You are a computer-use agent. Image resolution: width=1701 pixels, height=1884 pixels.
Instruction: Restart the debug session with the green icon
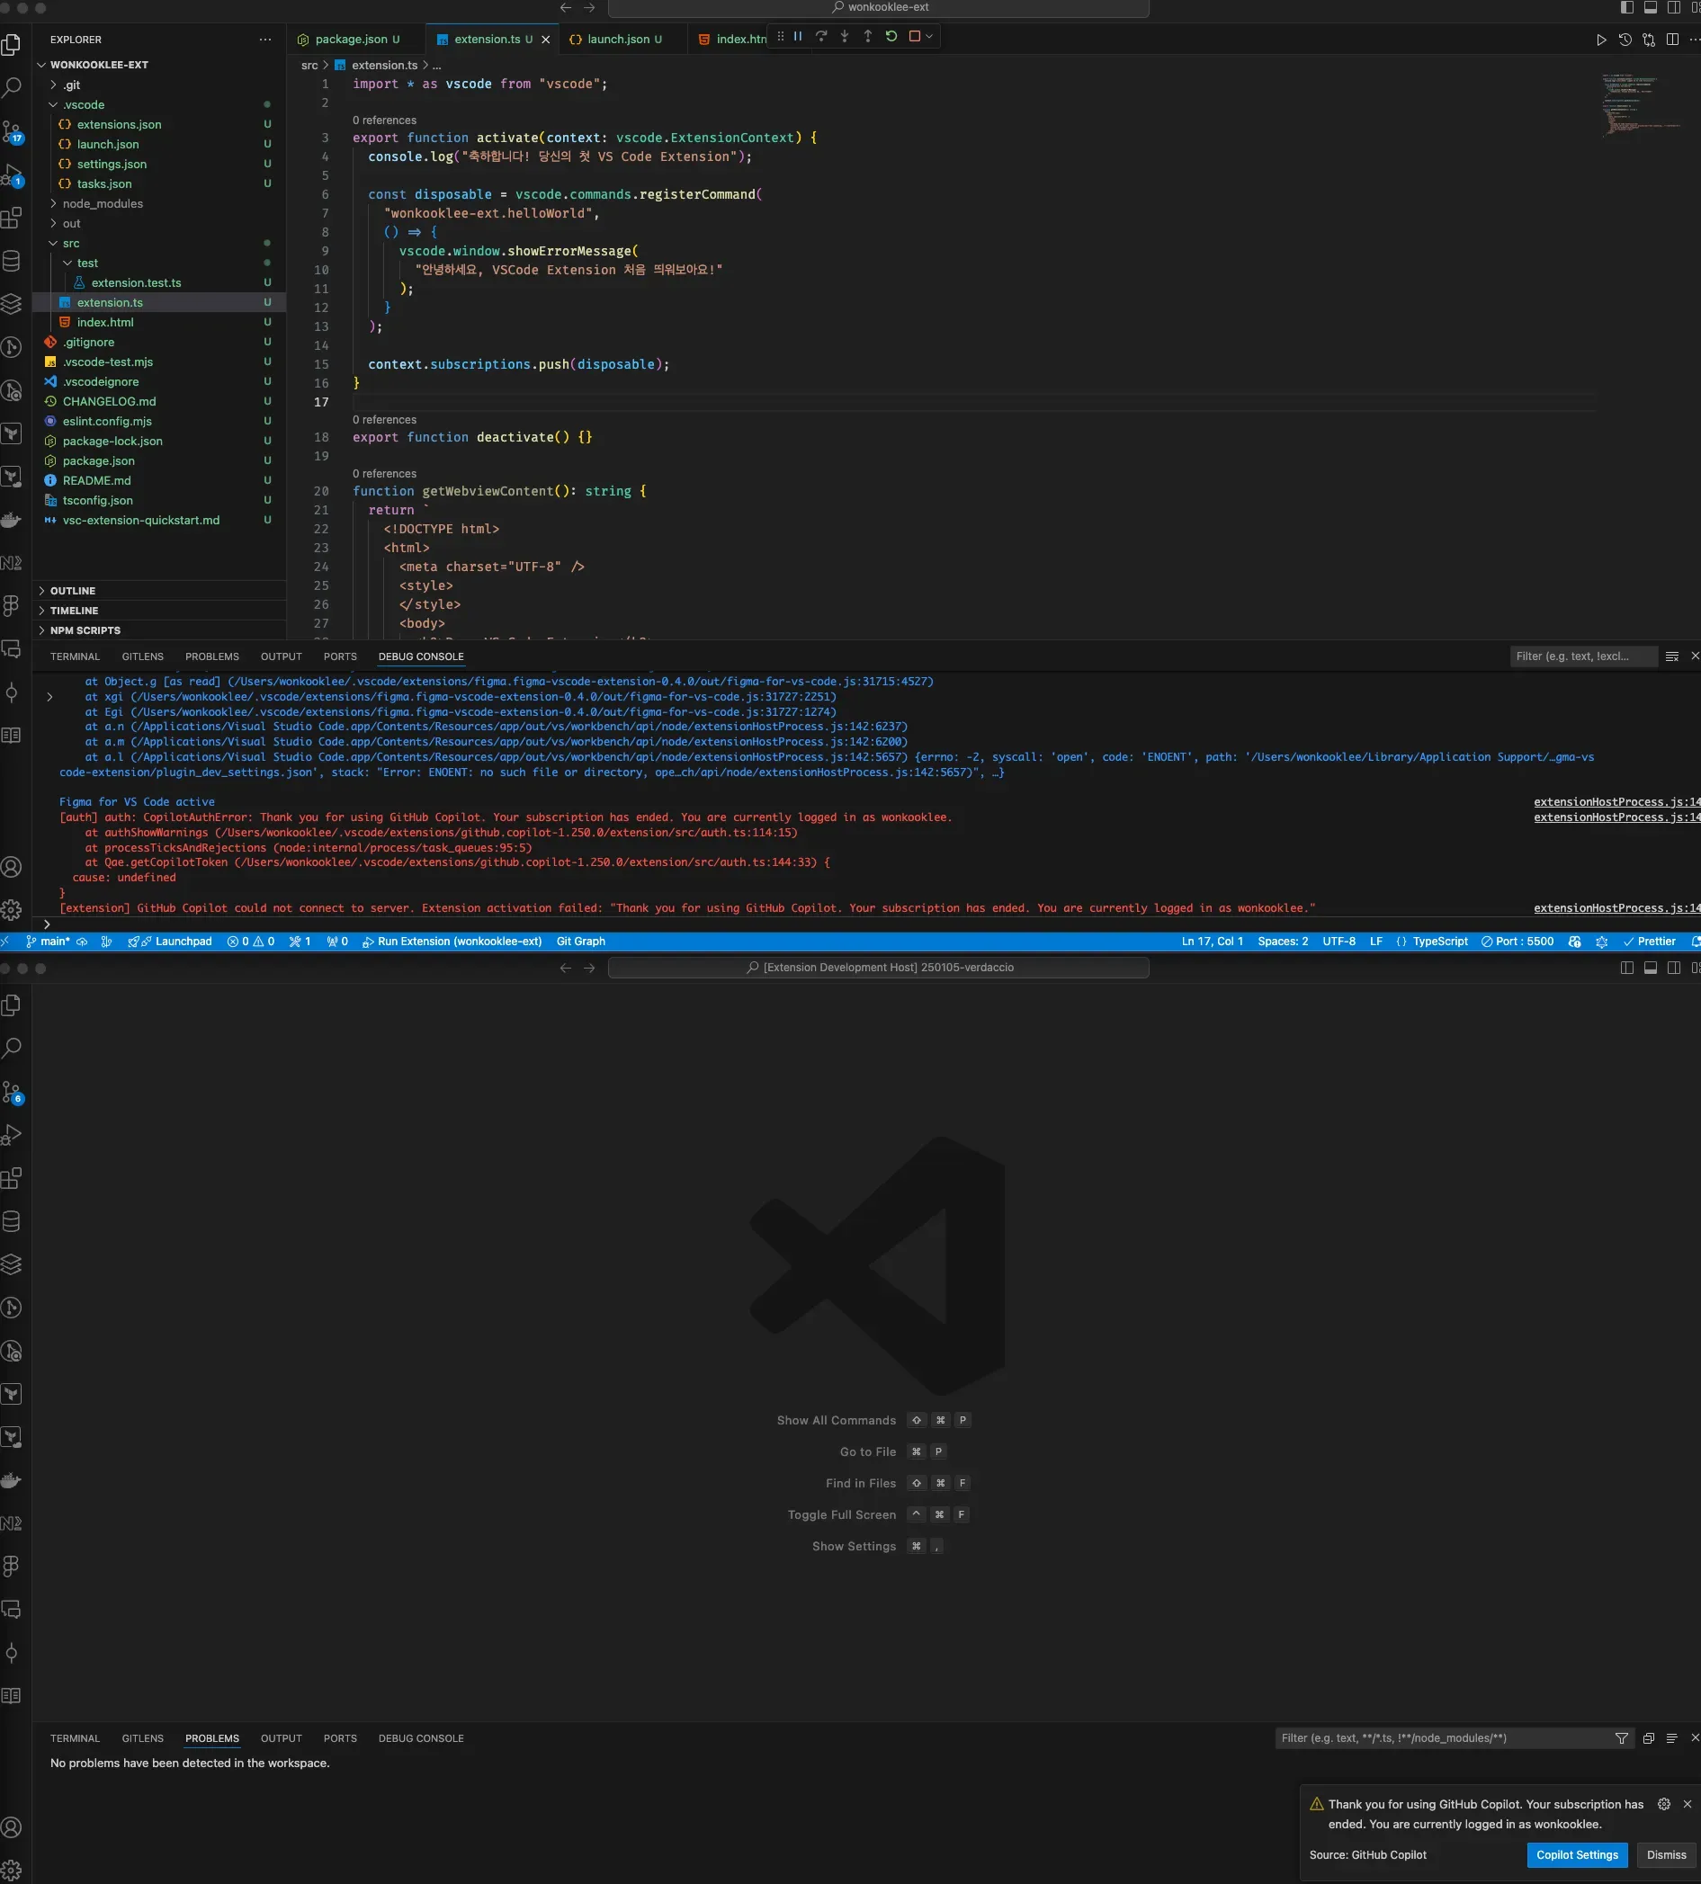pyautogui.click(x=891, y=37)
